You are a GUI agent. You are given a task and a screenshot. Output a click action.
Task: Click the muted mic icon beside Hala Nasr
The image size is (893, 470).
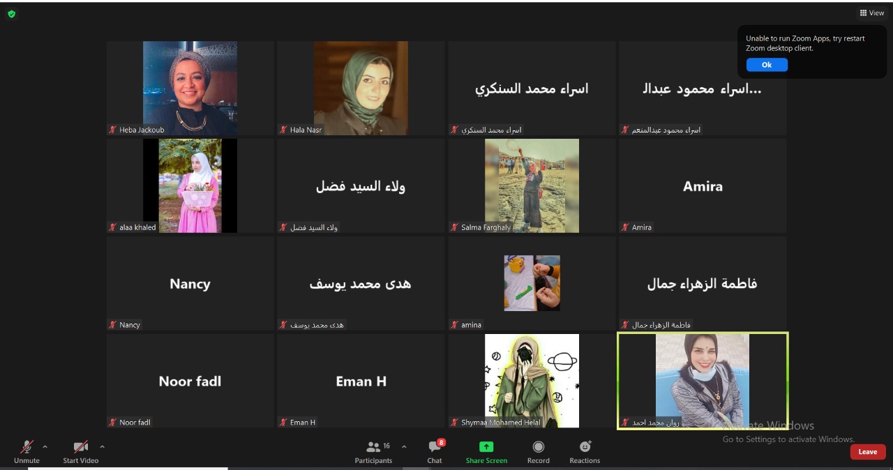click(x=283, y=130)
